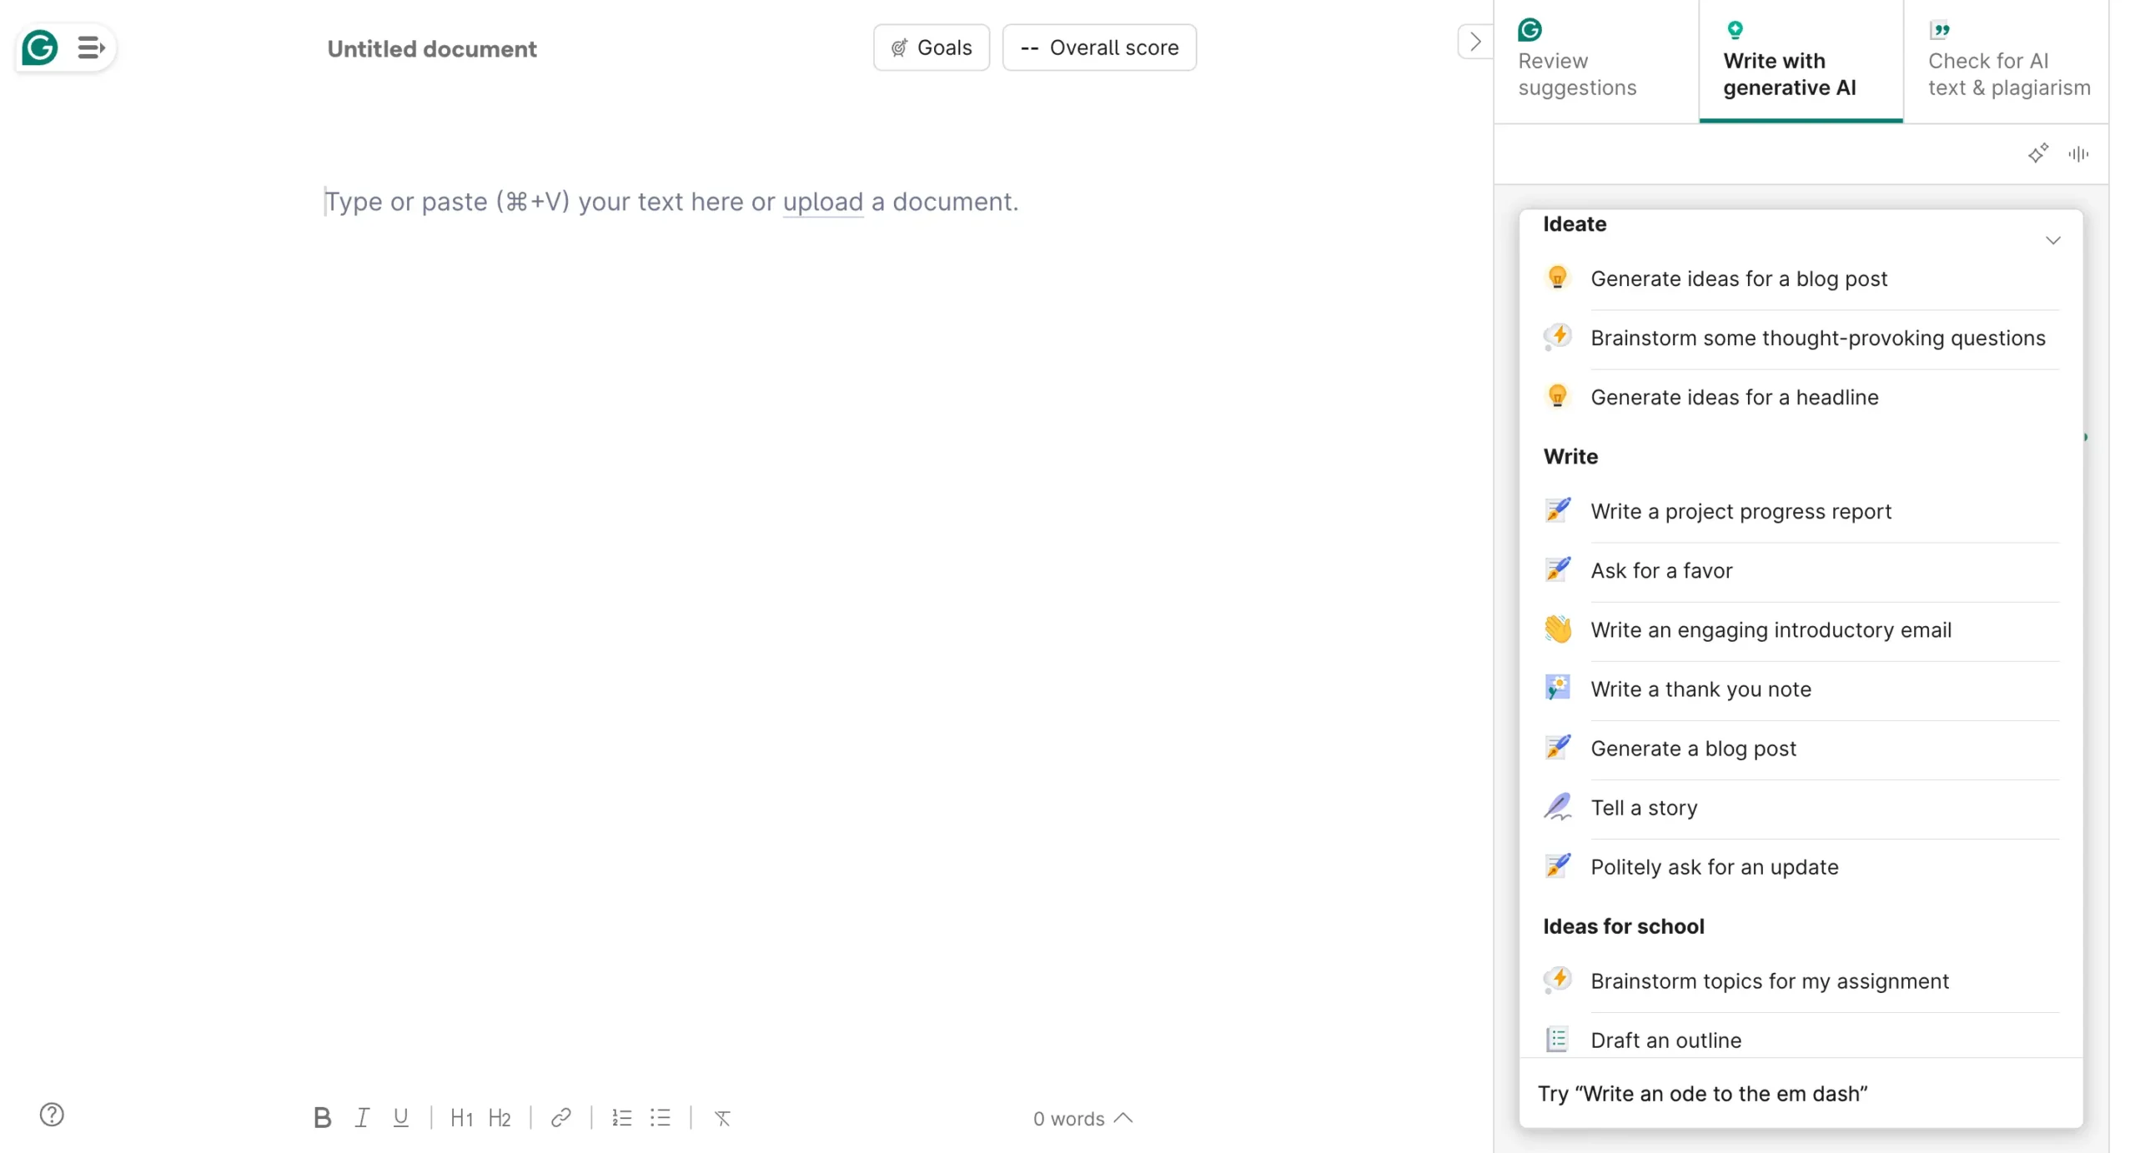Click the pen icon beside project progress report
This screenshot has width=2135, height=1153.
(1556, 509)
